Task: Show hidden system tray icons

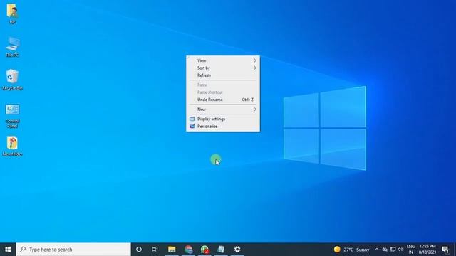Action: click(377, 250)
